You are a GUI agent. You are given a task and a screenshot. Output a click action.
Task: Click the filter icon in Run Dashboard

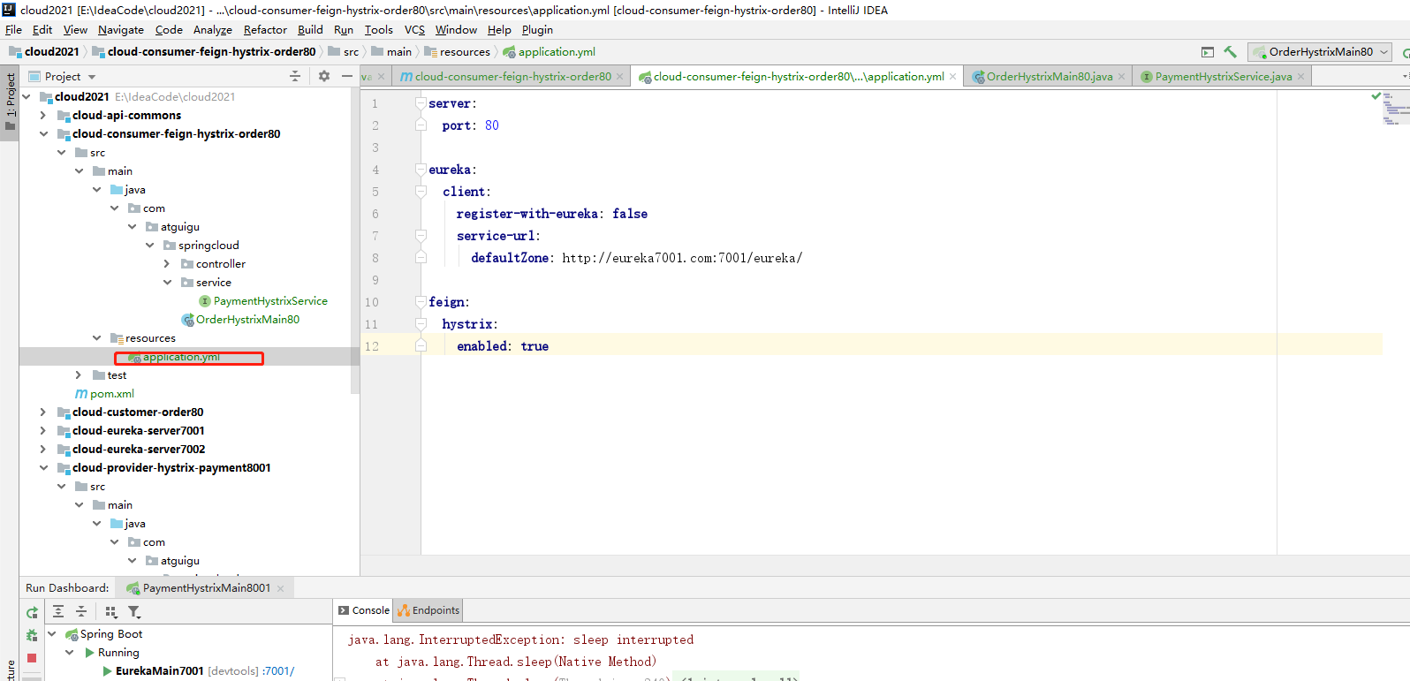coord(133,611)
